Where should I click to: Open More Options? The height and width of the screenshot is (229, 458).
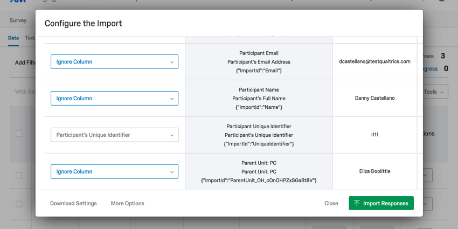point(127,203)
